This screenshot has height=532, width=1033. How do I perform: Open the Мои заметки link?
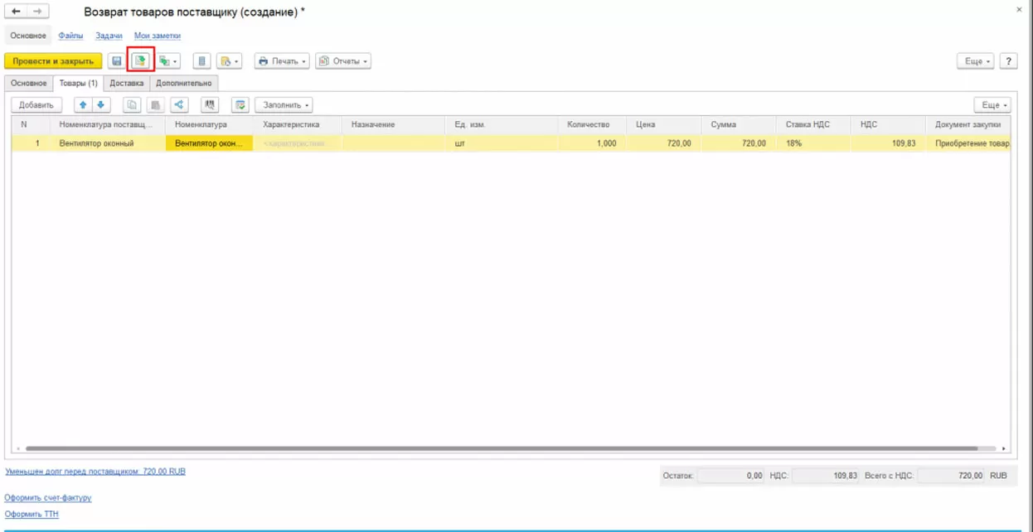pos(158,36)
